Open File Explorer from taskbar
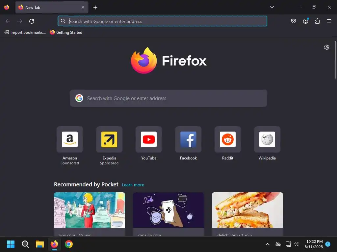337x252 pixels. coord(40,244)
